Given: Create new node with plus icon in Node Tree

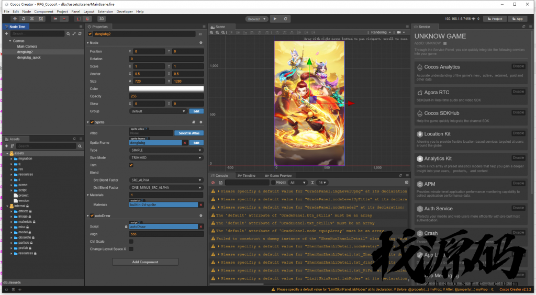Looking at the screenshot, I should [6, 33].
